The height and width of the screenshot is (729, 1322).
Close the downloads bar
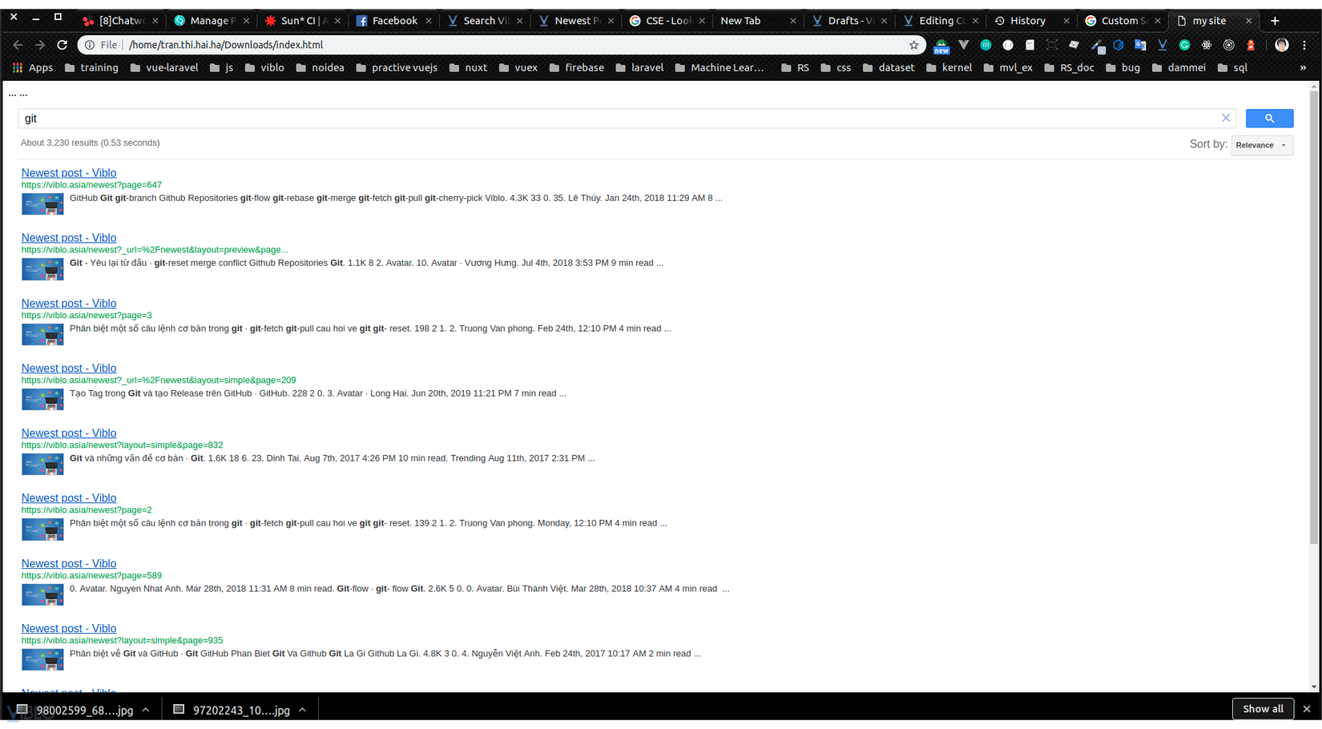[1307, 709]
